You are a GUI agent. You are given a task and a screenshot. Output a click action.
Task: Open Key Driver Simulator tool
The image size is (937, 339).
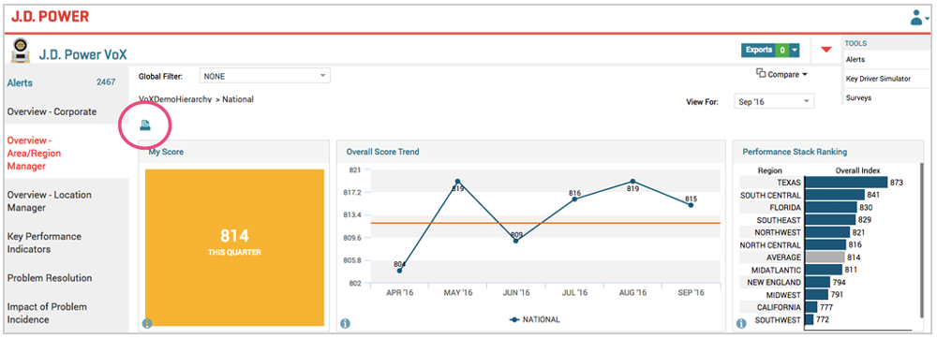coord(878,78)
